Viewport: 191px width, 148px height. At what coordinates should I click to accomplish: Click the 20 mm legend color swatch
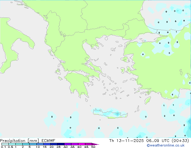click(x=54, y=144)
